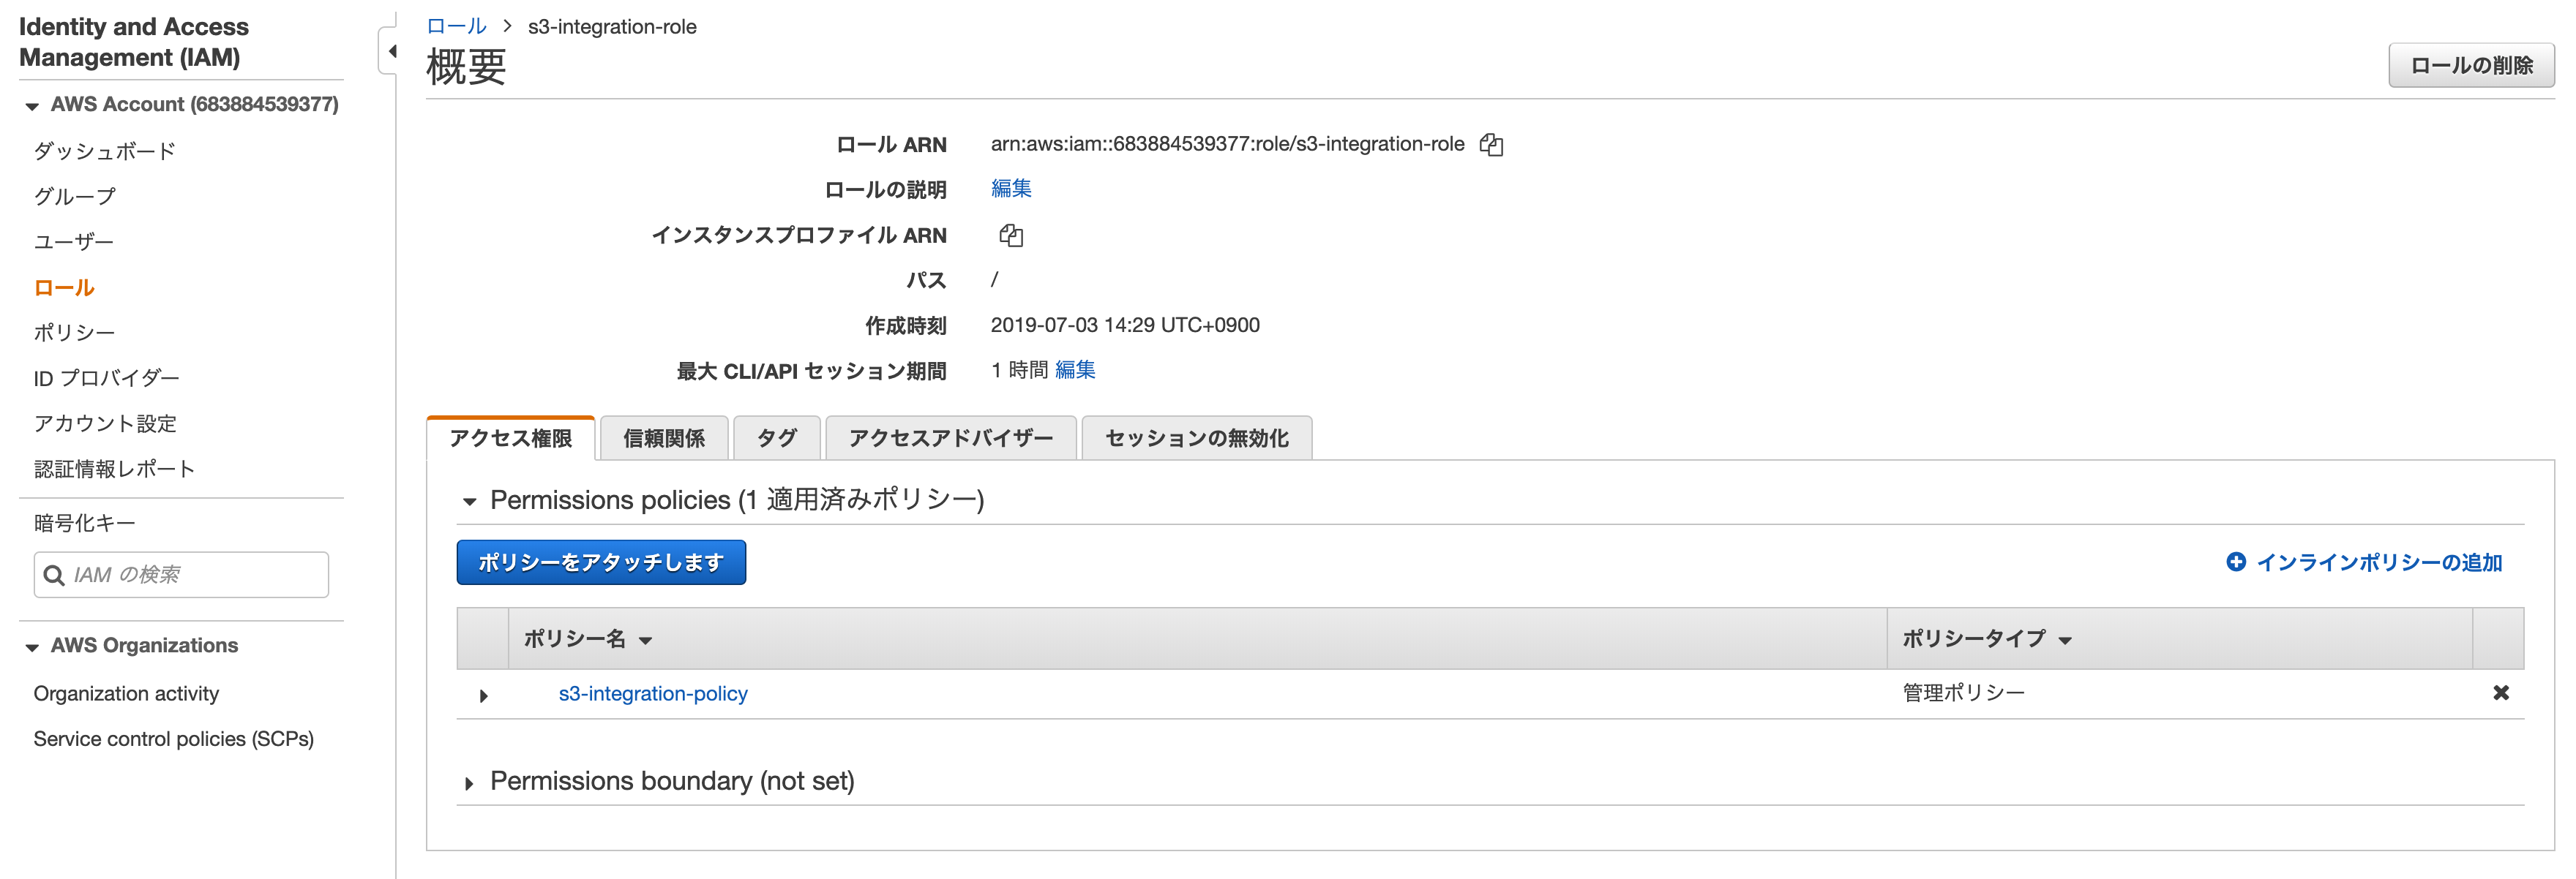This screenshot has width=2576, height=879.
Task: Focus the IAM search input field
Action: point(195,576)
